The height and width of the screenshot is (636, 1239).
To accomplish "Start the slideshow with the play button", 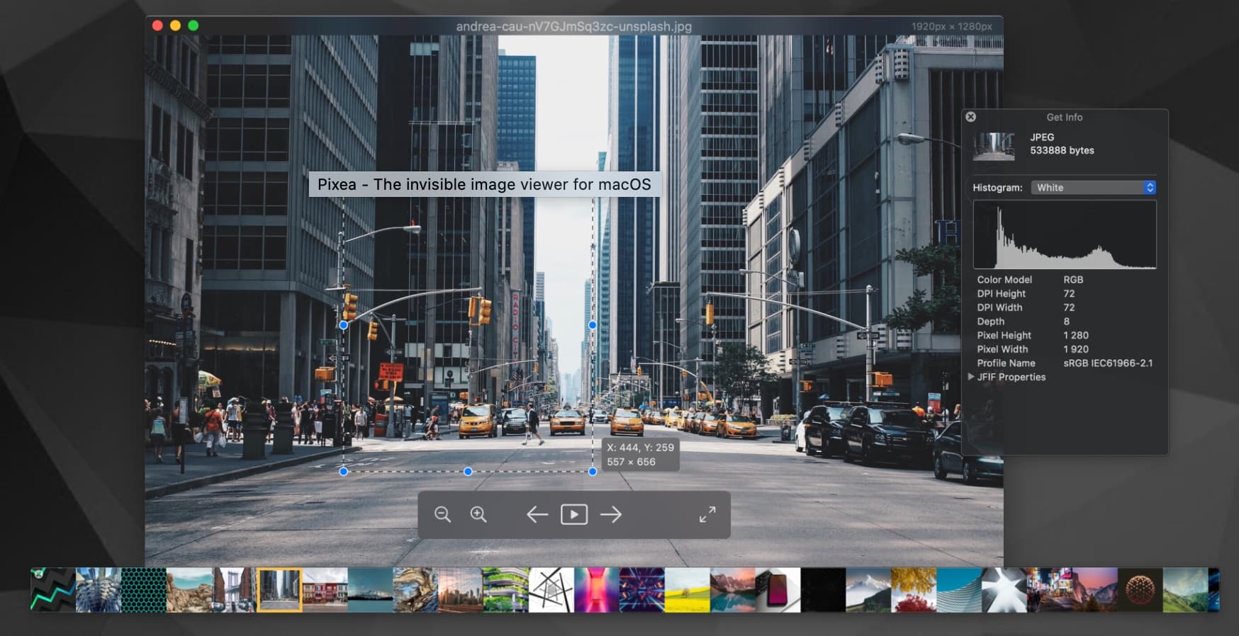I will click(x=573, y=514).
